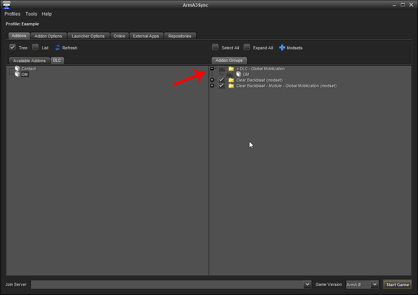The image size is (418, 295).
Task: Click the Clear Backblast (modset) folder icon
Action: [231, 80]
